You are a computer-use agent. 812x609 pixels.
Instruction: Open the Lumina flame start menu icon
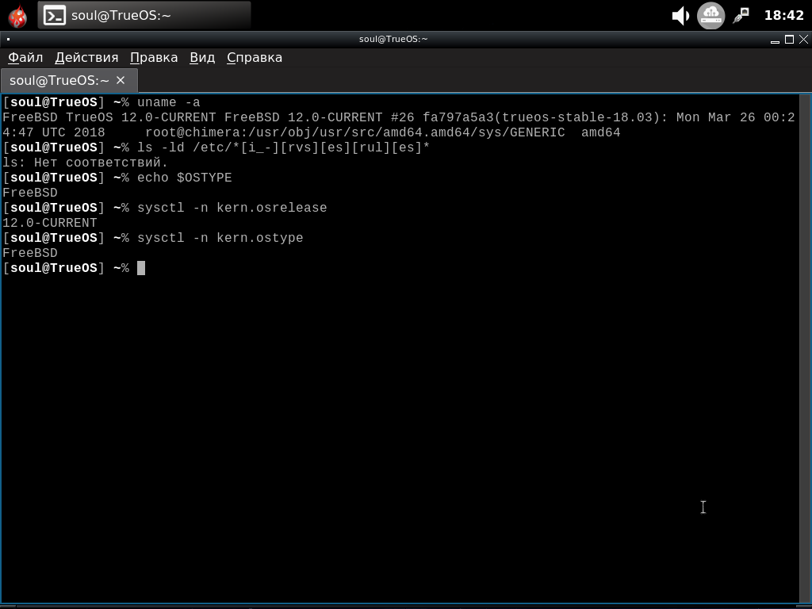coord(17,16)
